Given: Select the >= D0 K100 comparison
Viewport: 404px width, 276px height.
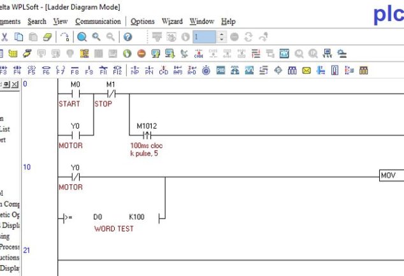Looking at the screenshot, I should pyautogui.click(x=112, y=218).
